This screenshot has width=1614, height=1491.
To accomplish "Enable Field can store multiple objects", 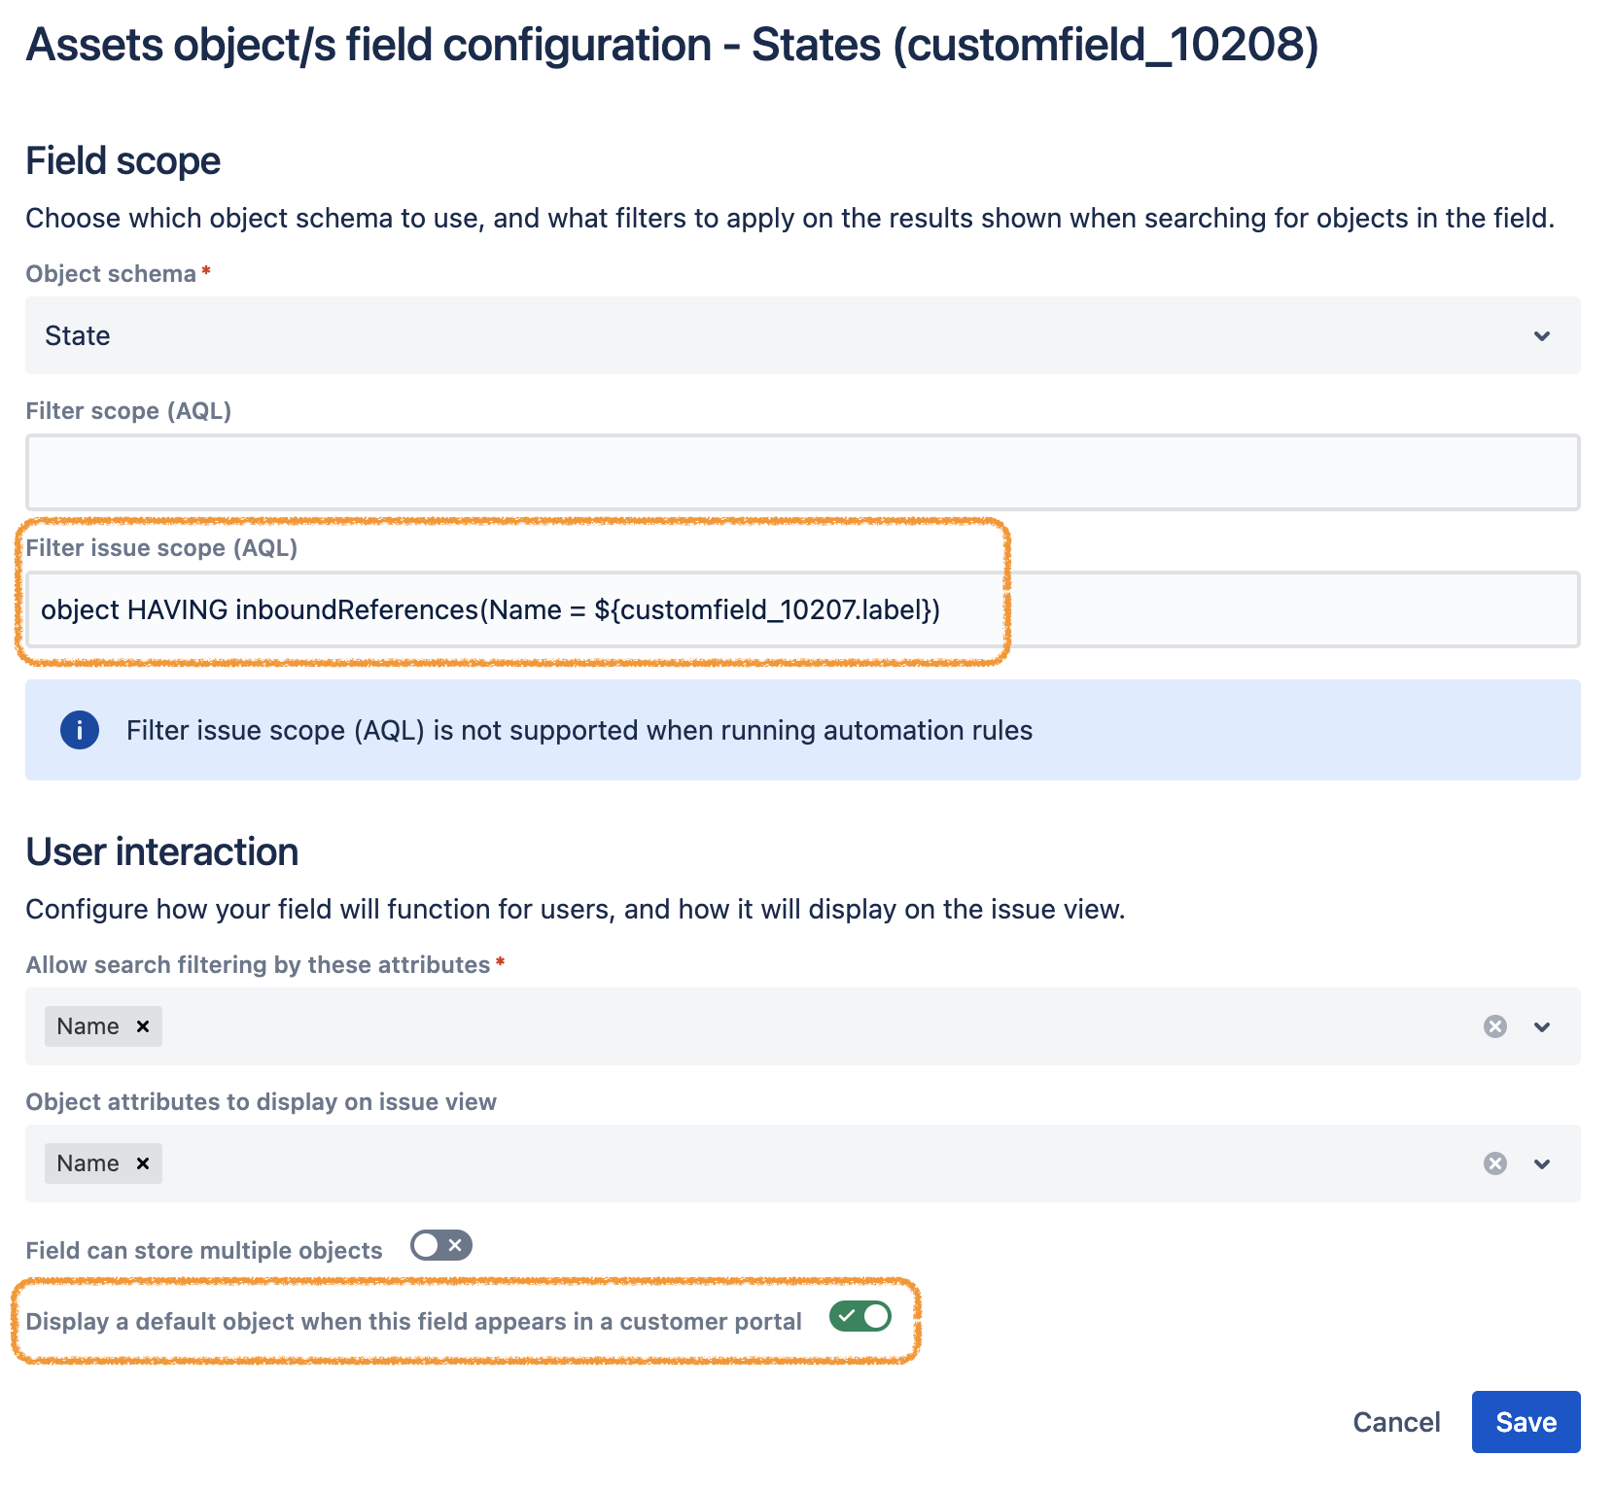I will coord(439,1245).
